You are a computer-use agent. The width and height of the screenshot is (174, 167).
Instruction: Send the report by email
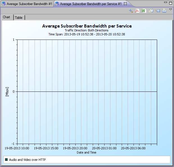tap(158, 11)
